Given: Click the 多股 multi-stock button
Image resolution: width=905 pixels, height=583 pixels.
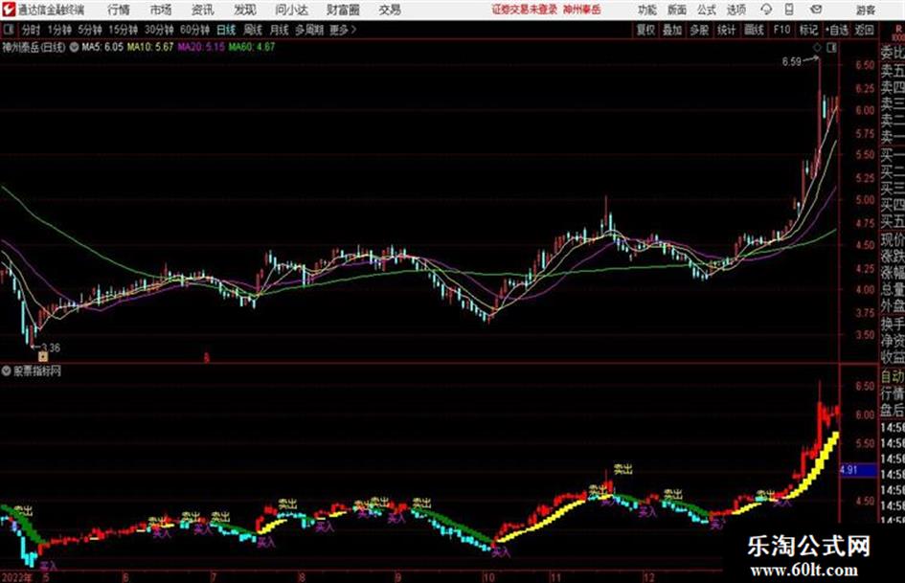Looking at the screenshot, I should [x=699, y=30].
